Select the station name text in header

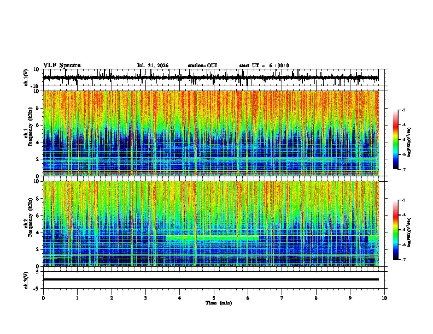coord(202,65)
